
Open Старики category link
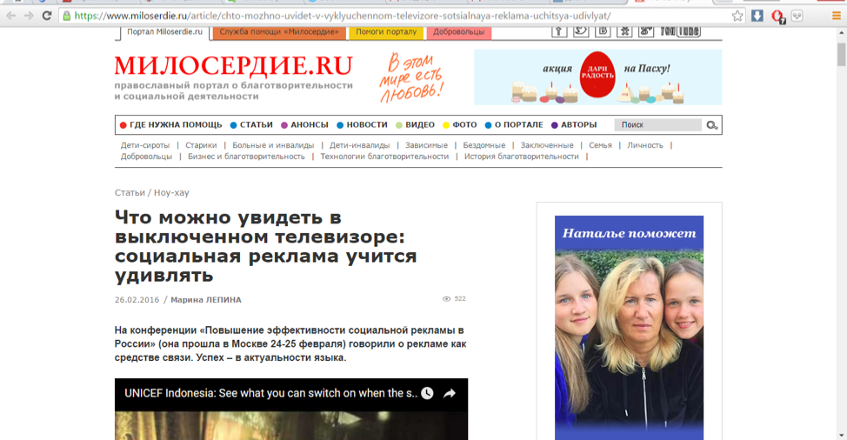201,145
